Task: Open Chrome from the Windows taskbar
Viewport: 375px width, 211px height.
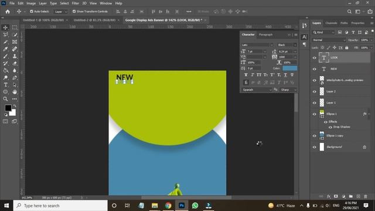Action: tap(168, 206)
